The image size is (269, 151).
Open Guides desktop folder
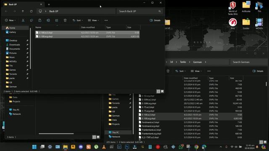[246, 24]
